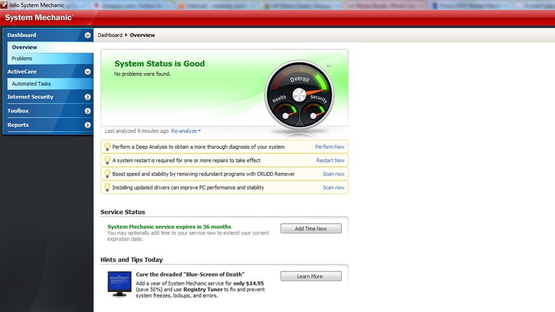Screen dimensions: 555x312
Task: Click 'System Mechanic service expires in 36 months'
Action: (169, 227)
